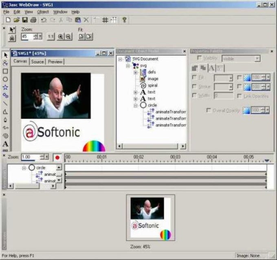The image size is (277, 260).
Task: Zoom out with the minus magnifier
Action: tap(68, 37)
